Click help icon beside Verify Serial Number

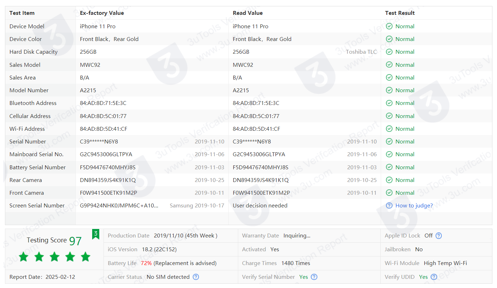point(314,277)
